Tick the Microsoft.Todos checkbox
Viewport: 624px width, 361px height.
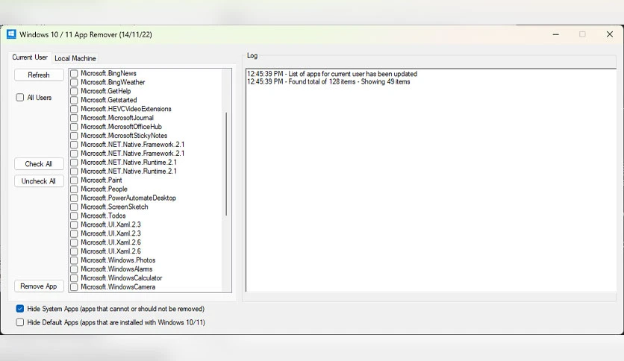pyautogui.click(x=74, y=216)
